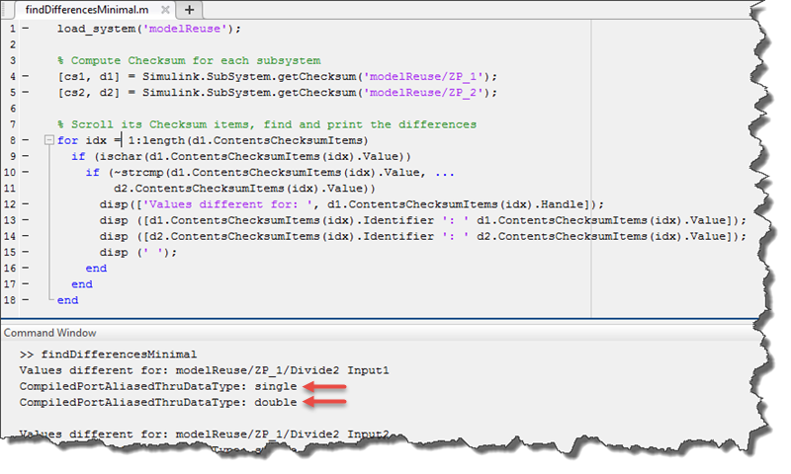
Task: Click line number 8 in gutter
Action: pos(9,140)
